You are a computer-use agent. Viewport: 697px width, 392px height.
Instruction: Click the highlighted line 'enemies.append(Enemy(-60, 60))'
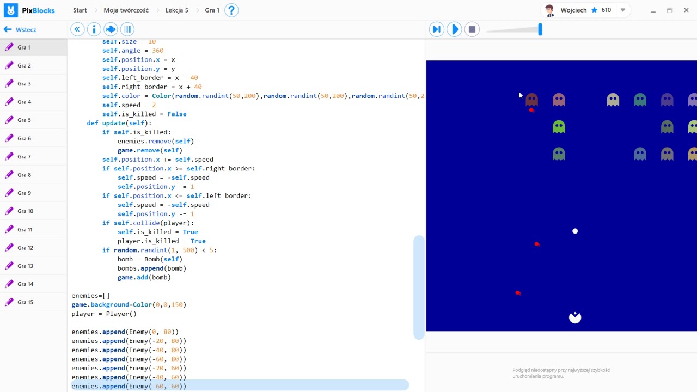129,386
